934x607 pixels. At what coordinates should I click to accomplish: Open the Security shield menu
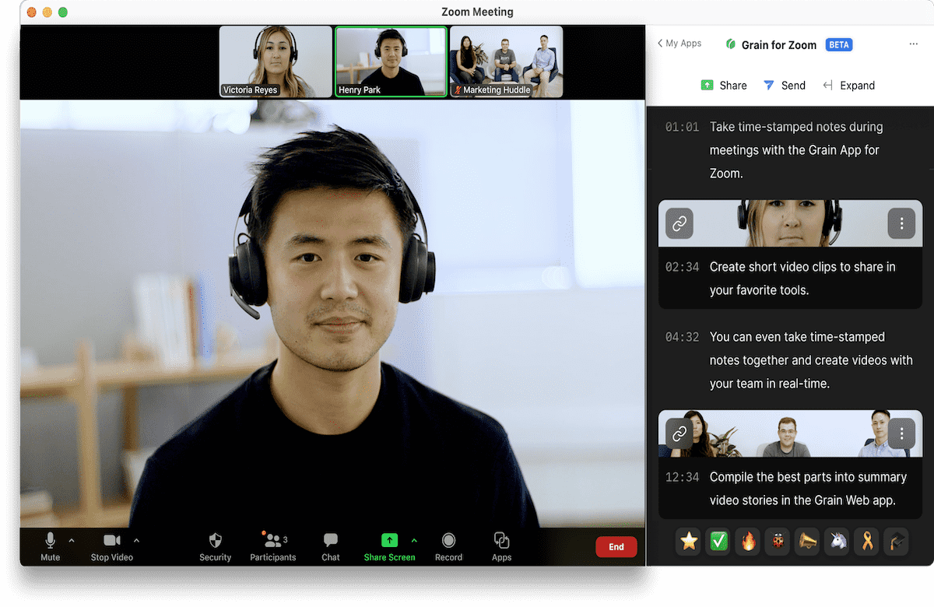pyautogui.click(x=216, y=546)
